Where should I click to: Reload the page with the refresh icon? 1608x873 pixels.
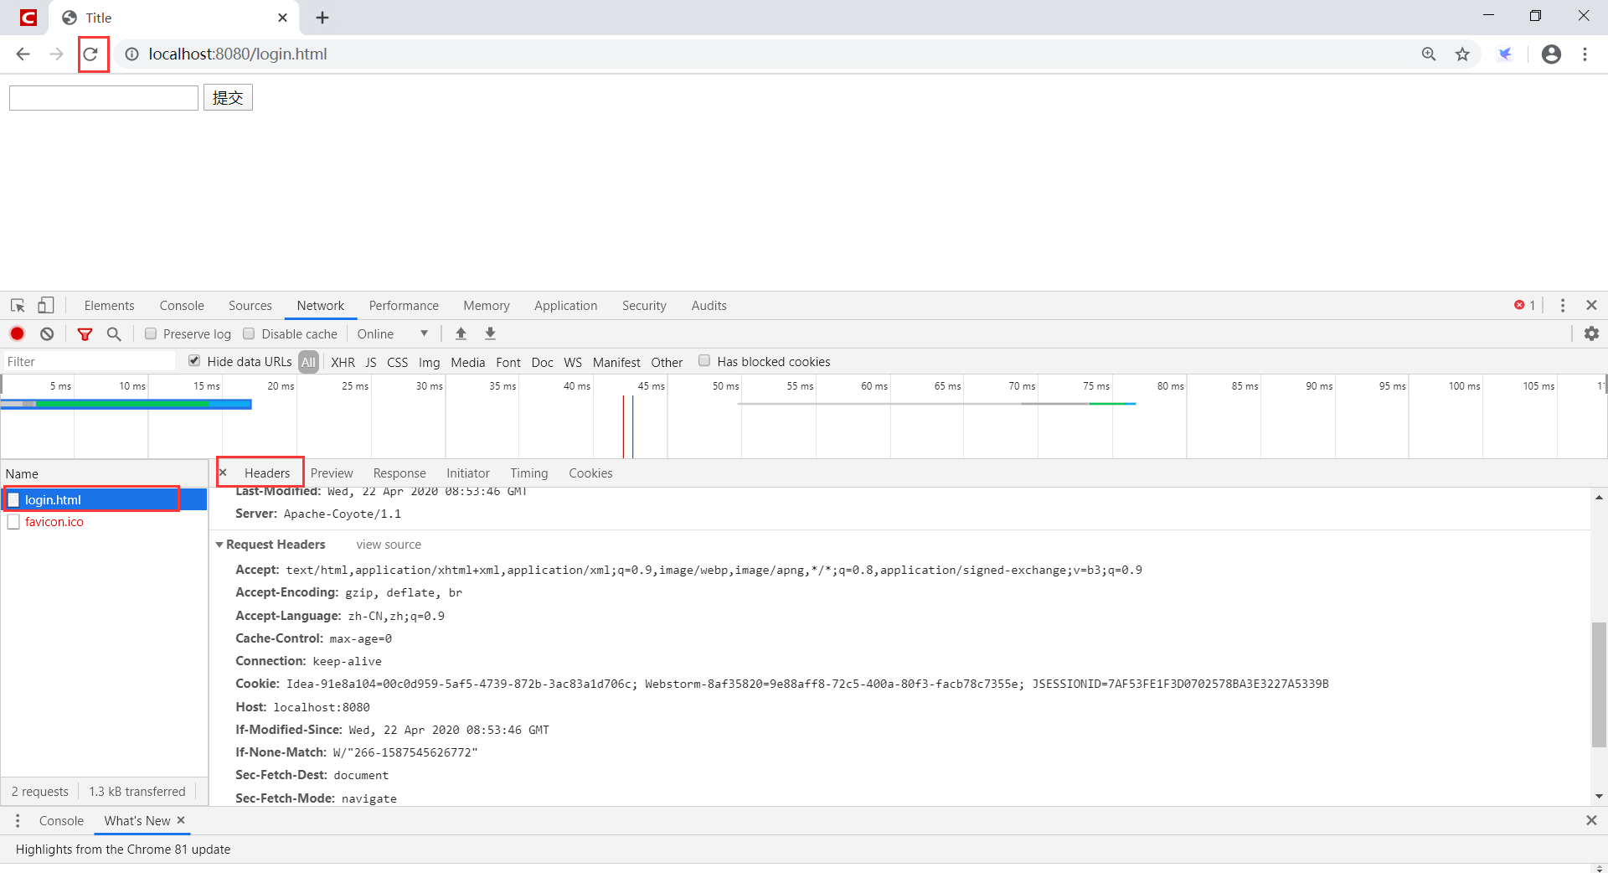tap(90, 54)
